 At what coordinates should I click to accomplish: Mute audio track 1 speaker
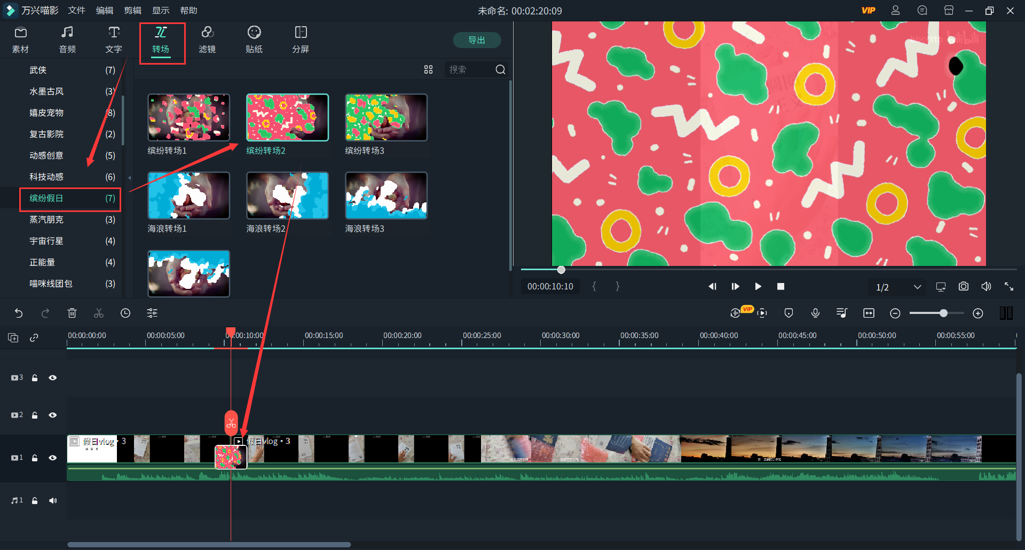click(x=53, y=500)
